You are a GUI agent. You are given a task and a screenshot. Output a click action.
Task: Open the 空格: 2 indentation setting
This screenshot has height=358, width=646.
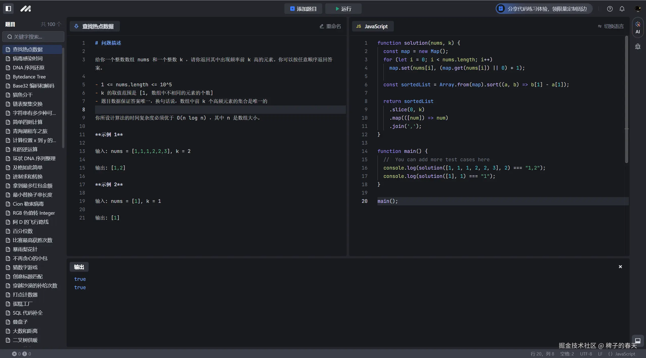(x=567, y=354)
